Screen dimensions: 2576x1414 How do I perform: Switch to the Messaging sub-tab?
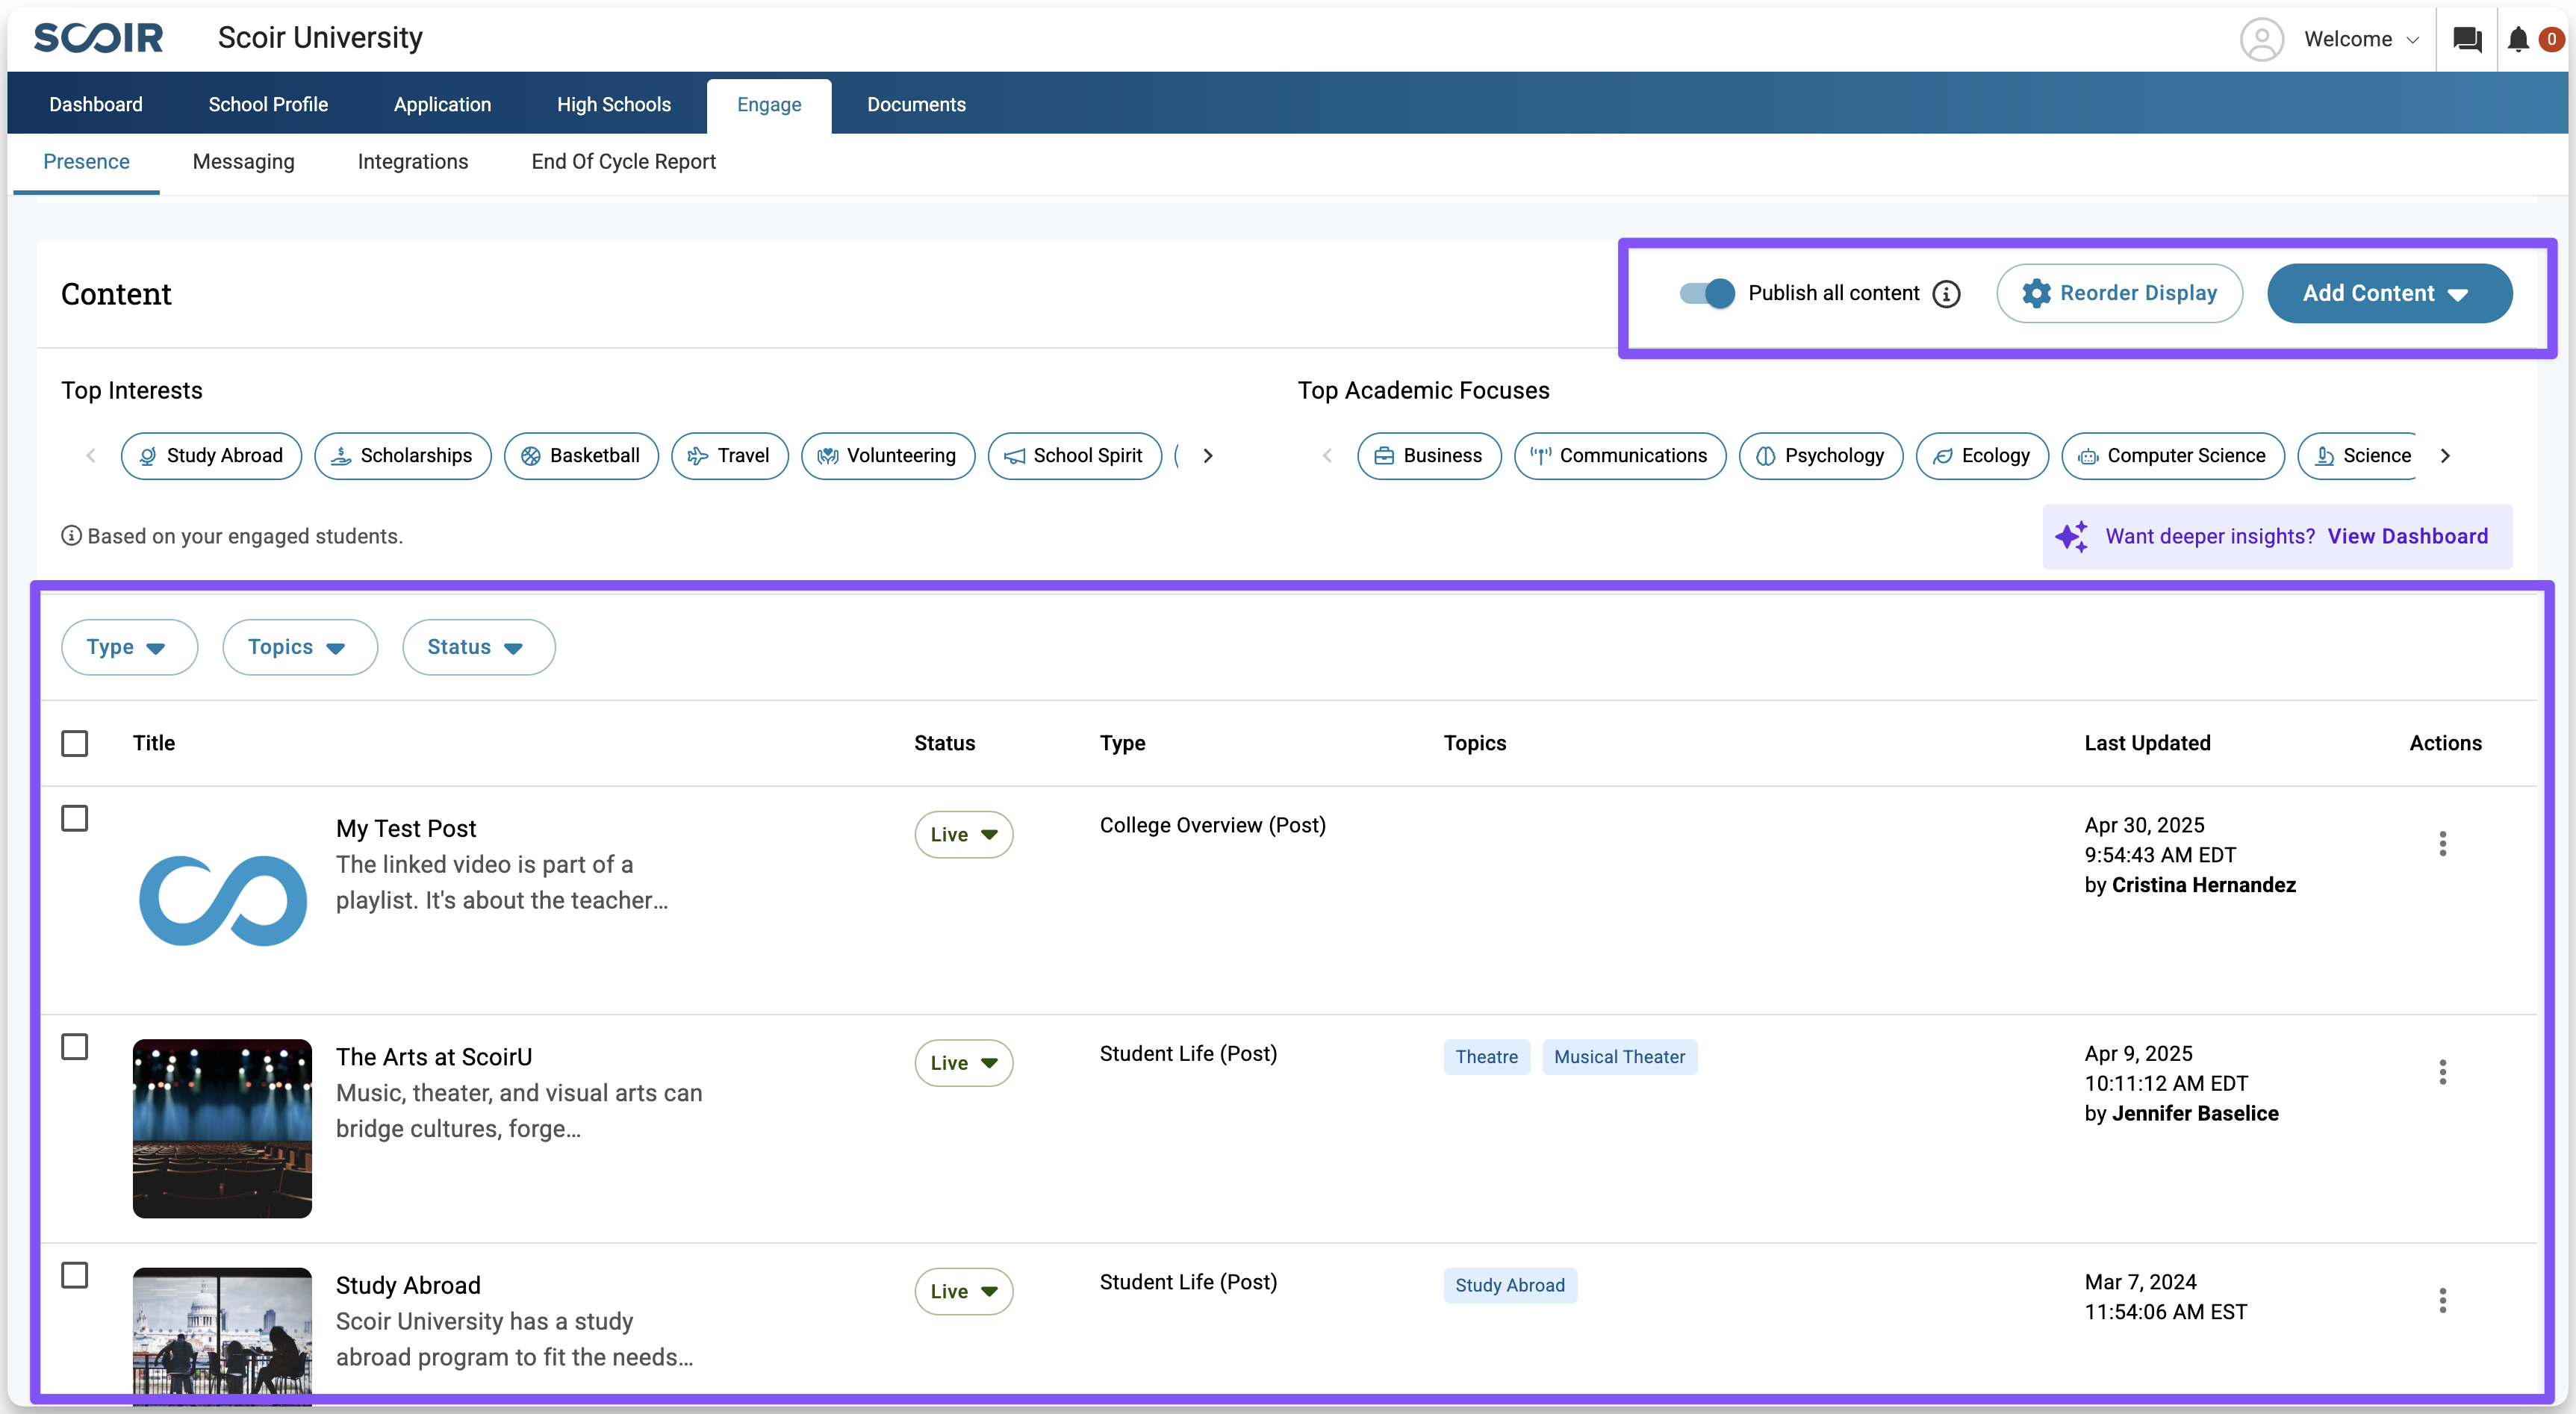coord(243,162)
